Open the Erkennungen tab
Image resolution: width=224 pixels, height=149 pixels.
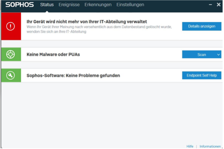98,4
